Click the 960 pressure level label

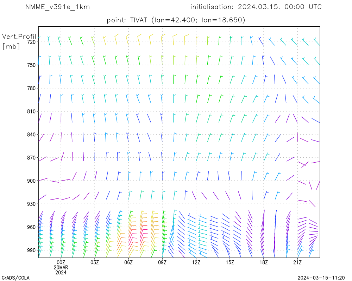coord(31,227)
